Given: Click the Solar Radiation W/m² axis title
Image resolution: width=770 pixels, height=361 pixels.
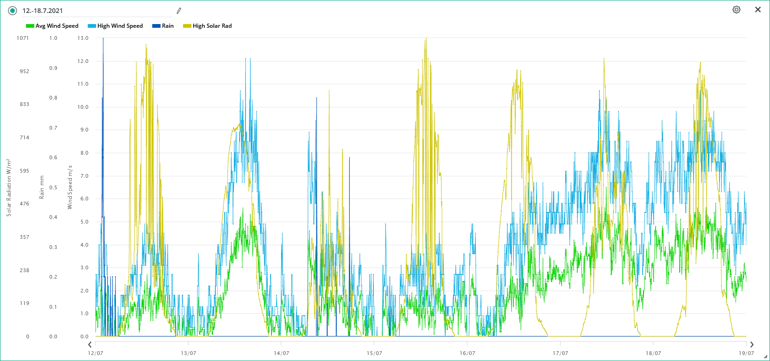Looking at the screenshot, I should 8,187.
